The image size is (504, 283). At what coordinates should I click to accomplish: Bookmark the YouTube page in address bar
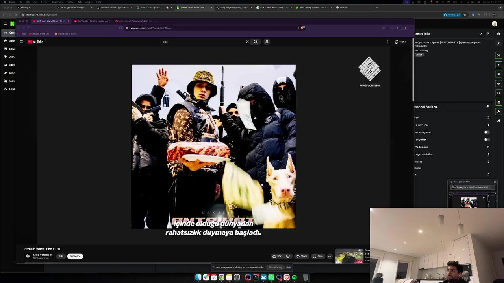point(120,28)
